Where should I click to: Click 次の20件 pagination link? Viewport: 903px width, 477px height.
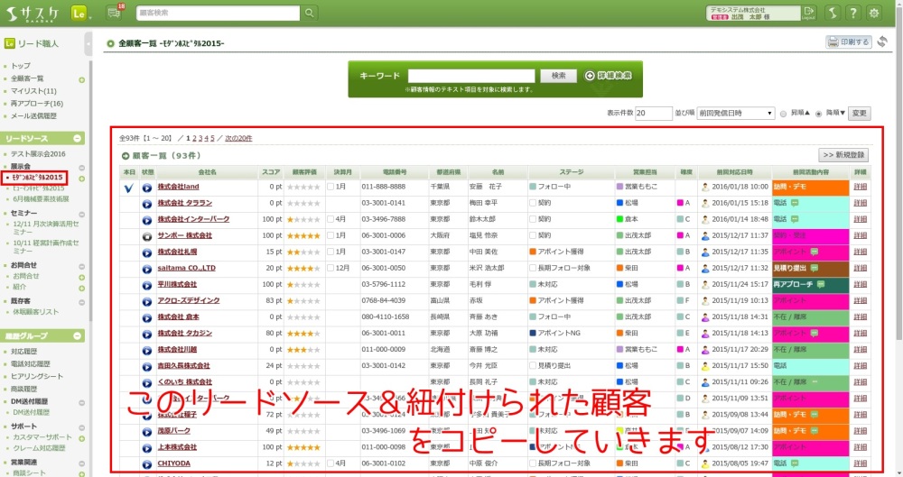[x=238, y=138]
